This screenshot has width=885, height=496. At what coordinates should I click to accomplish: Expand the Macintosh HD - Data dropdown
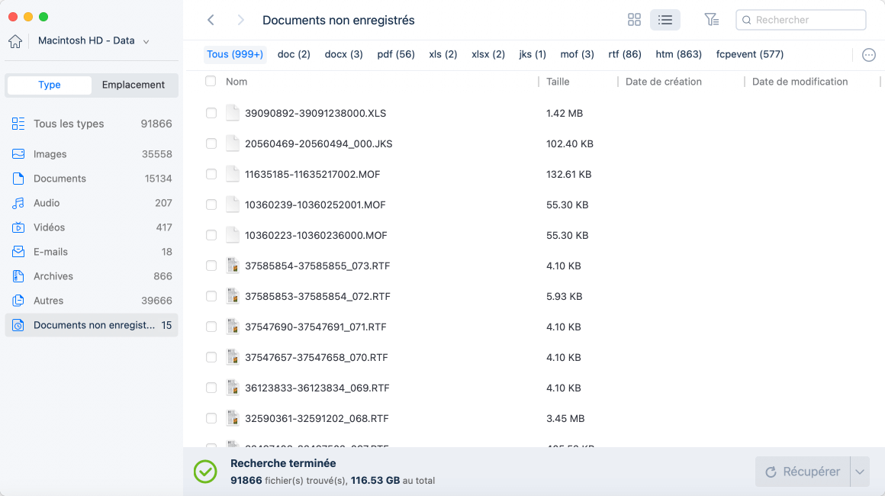[146, 41]
